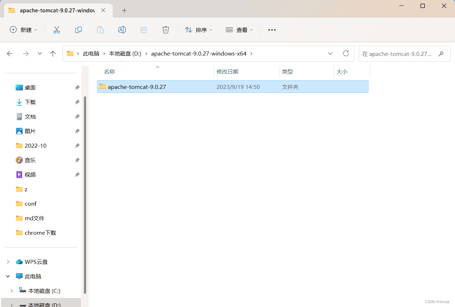This screenshot has width=455, height=307.
Task: Click the Share icon in toolbar
Action: 144,30
